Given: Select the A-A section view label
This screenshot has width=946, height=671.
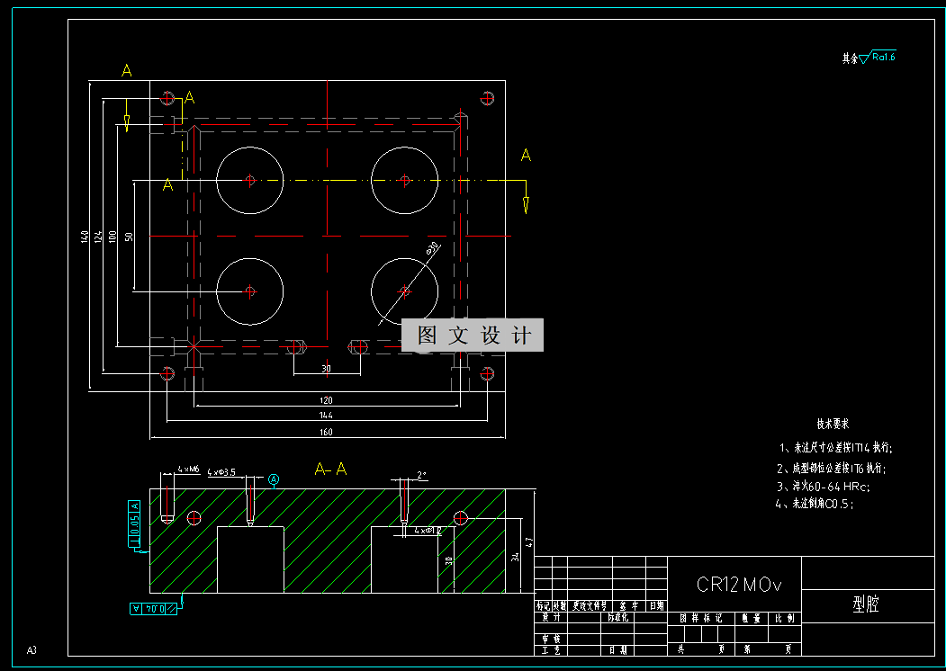Looking at the screenshot, I should [x=330, y=469].
